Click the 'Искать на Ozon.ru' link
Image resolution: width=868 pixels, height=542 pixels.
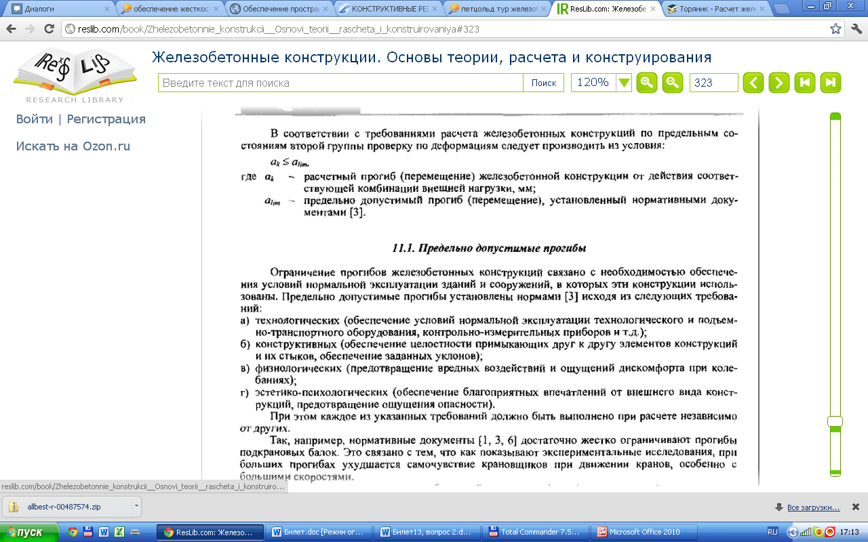point(73,146)
